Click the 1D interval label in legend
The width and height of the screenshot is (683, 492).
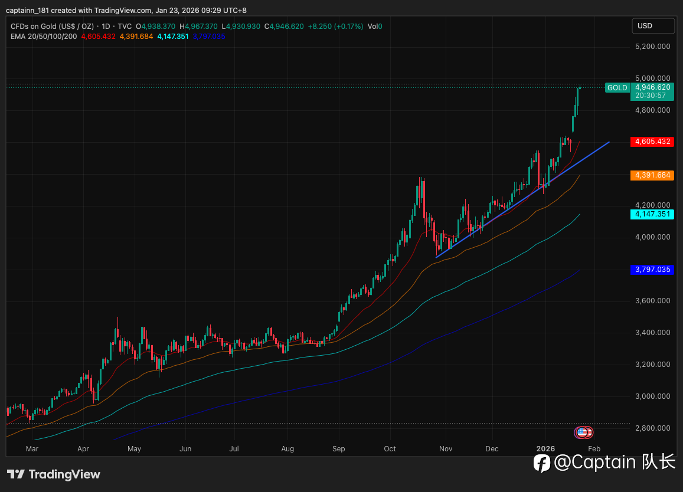pyautogui.click(x=106, y=27)
